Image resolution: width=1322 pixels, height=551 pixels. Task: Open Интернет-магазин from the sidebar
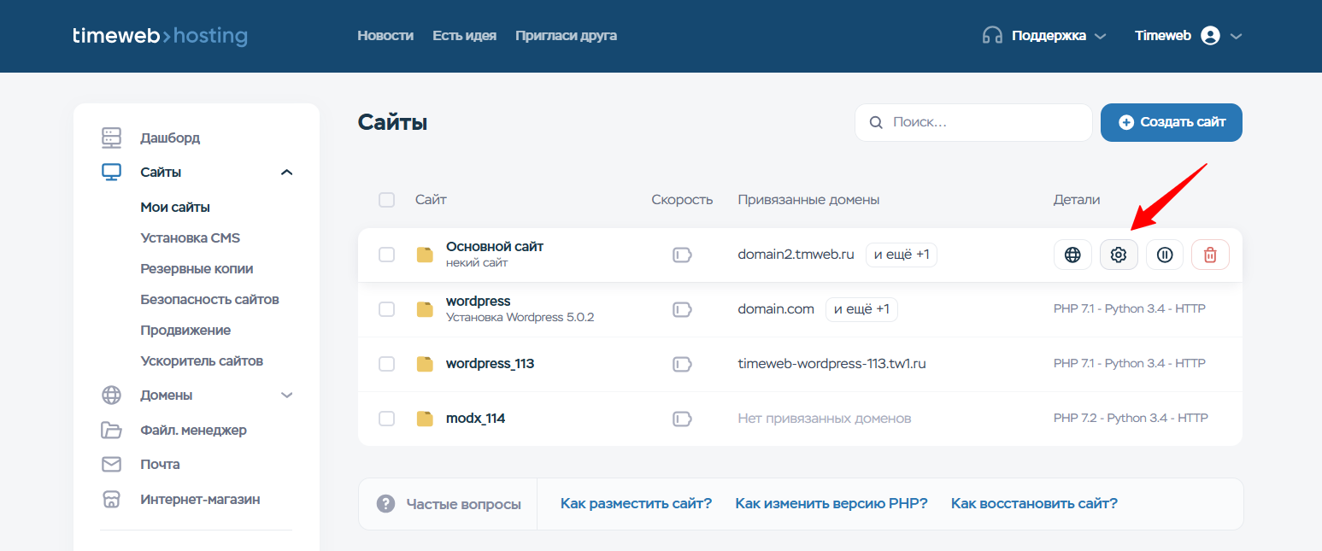(198, 499)
